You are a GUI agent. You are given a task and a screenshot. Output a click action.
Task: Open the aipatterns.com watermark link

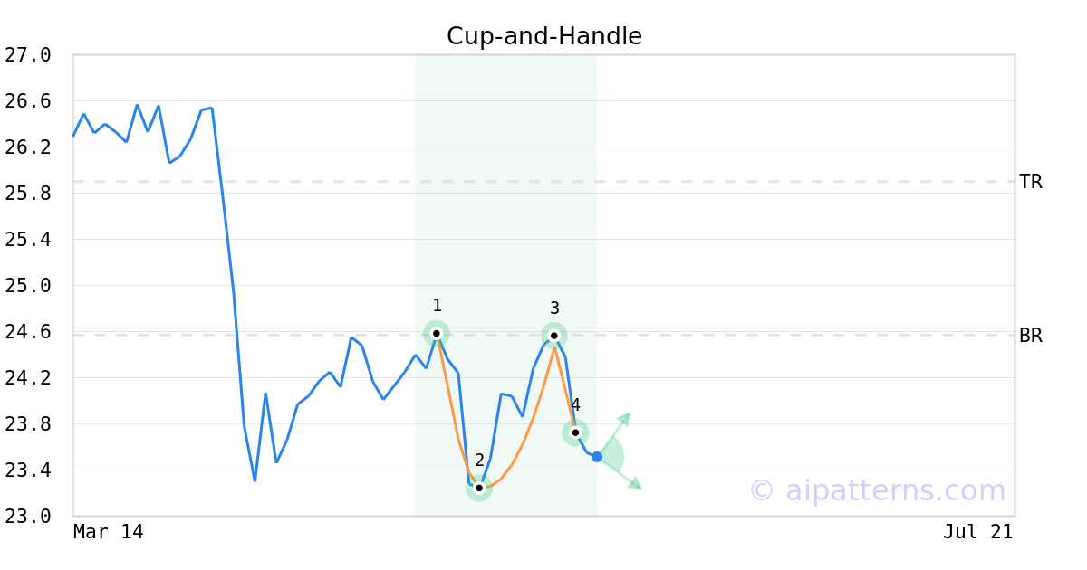click(877, 490)
